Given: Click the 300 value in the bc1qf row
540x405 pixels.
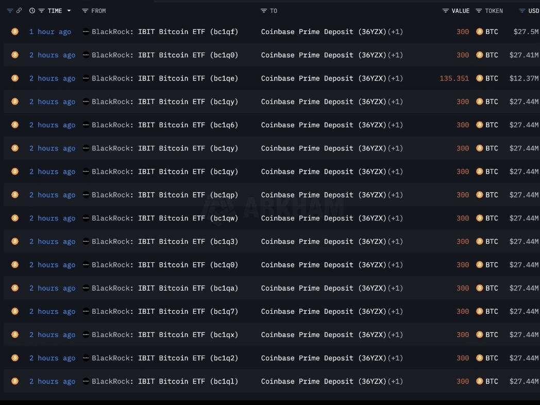Looking at the screenshot, I should [x=463, y=31].
